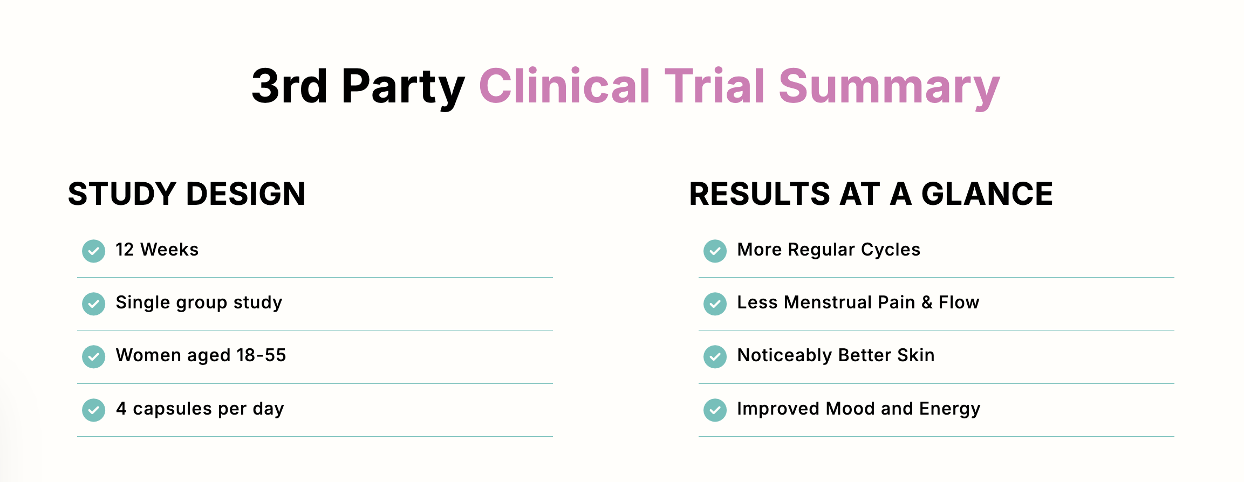The width and height of the screenshot is (1244, 482).
Task: Click checkmark icon beside 4 capsules per day
Action: (94, 410)
